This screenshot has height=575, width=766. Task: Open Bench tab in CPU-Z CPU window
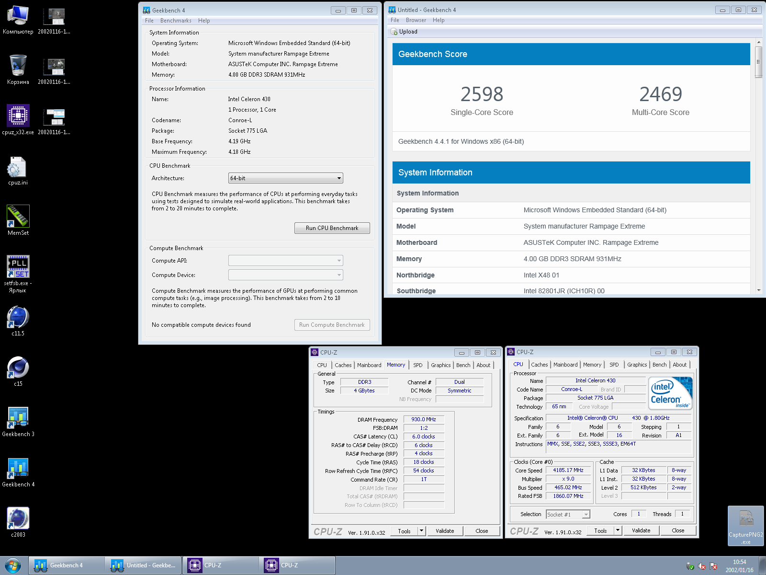(x=659, y=365)
